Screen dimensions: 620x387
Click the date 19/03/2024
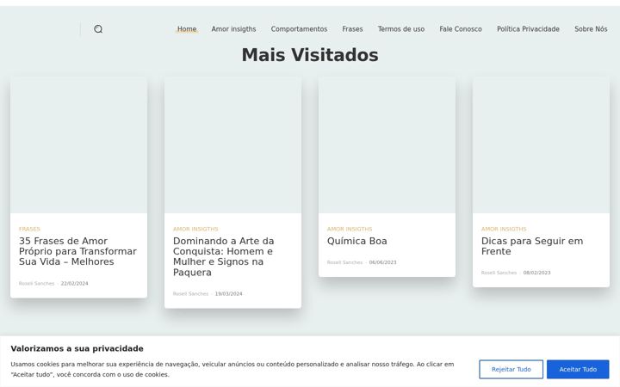pos(228,294)
